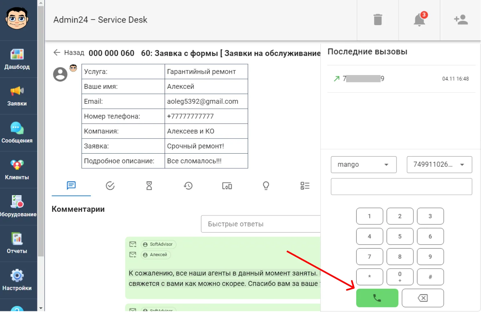Open Клиенты section in the sidebar
Image resolution: width=481 pixels, height=312 pixels.
(x=17, y=170)
